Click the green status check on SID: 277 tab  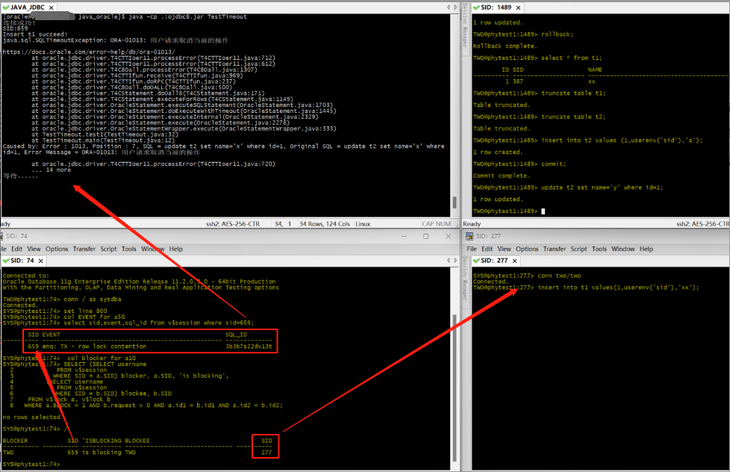tap(475, 261)
